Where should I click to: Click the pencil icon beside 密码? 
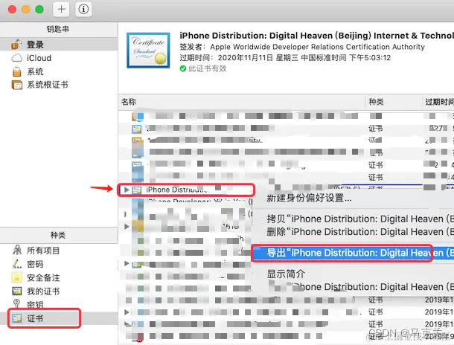(x=17, y=264)
